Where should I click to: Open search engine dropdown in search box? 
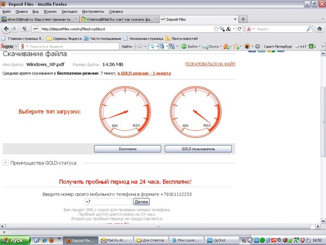point(254,29)
